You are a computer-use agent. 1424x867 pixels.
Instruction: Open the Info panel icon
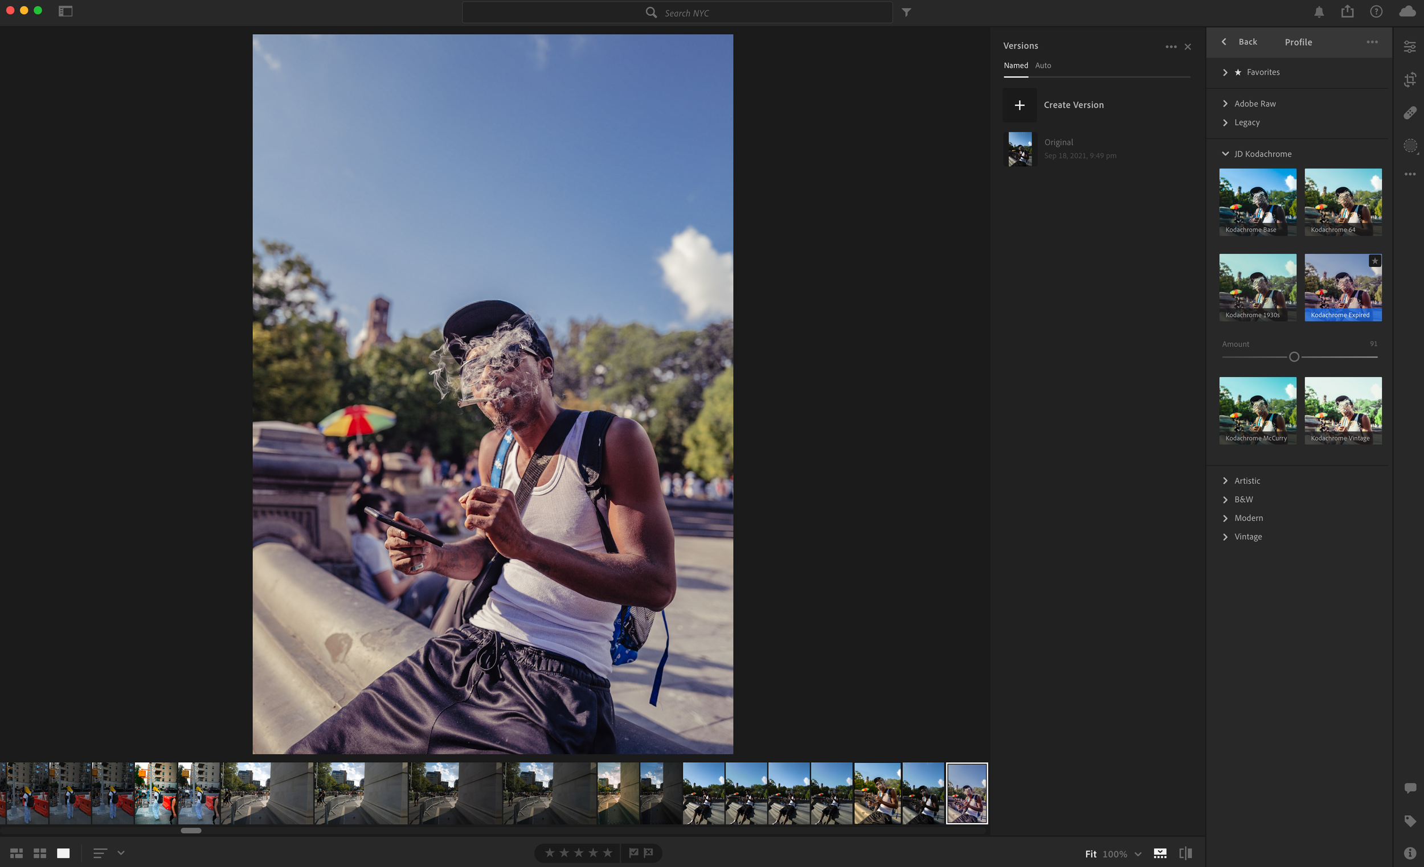[x=1410, y=853]
